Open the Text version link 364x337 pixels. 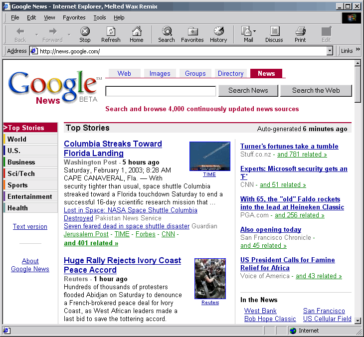point(30,226)
